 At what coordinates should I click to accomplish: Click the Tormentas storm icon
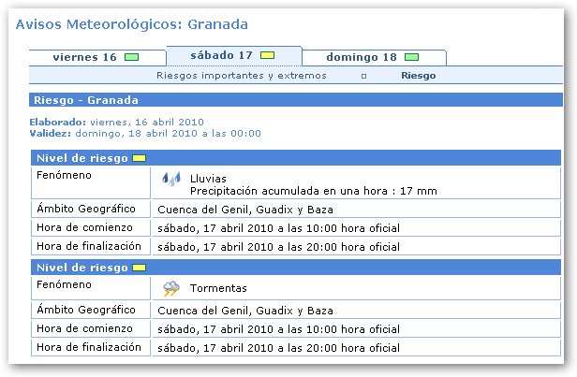click(x=170, y=289)
